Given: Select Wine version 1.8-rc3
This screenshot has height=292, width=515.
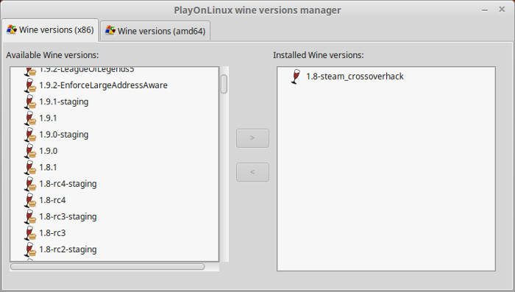Looking at the screenshot, I should point(52,233).
